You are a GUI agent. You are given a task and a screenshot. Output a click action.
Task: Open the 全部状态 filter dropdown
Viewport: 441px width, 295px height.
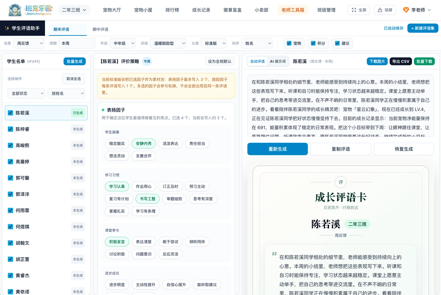point(26,93)
